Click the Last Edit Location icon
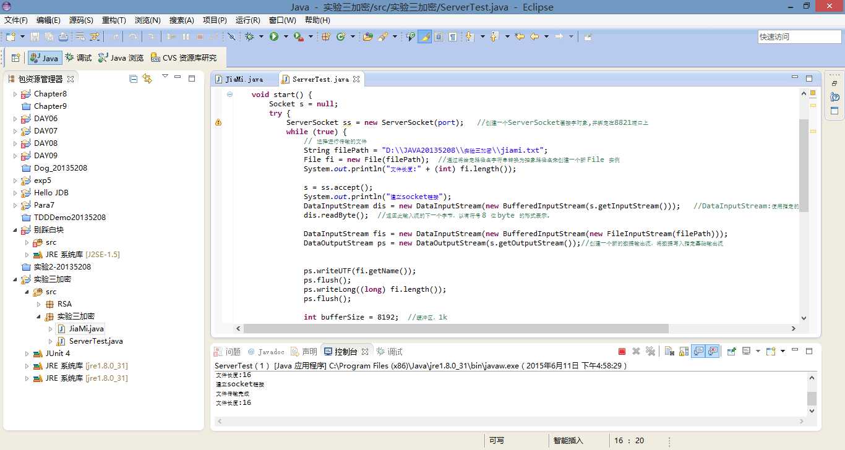 point(520,37)
